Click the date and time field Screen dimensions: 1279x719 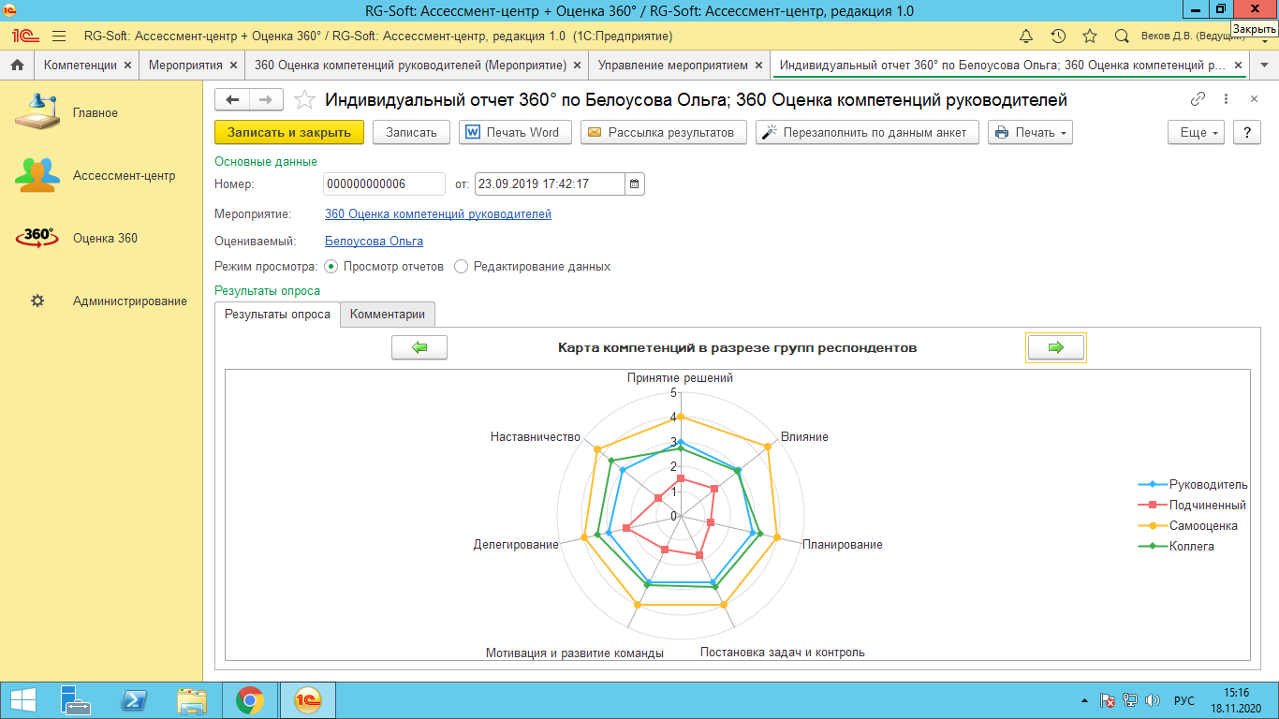point(550,184)
